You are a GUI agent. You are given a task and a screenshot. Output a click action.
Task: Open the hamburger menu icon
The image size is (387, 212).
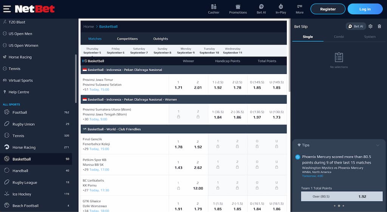click(x=7, y=9)
